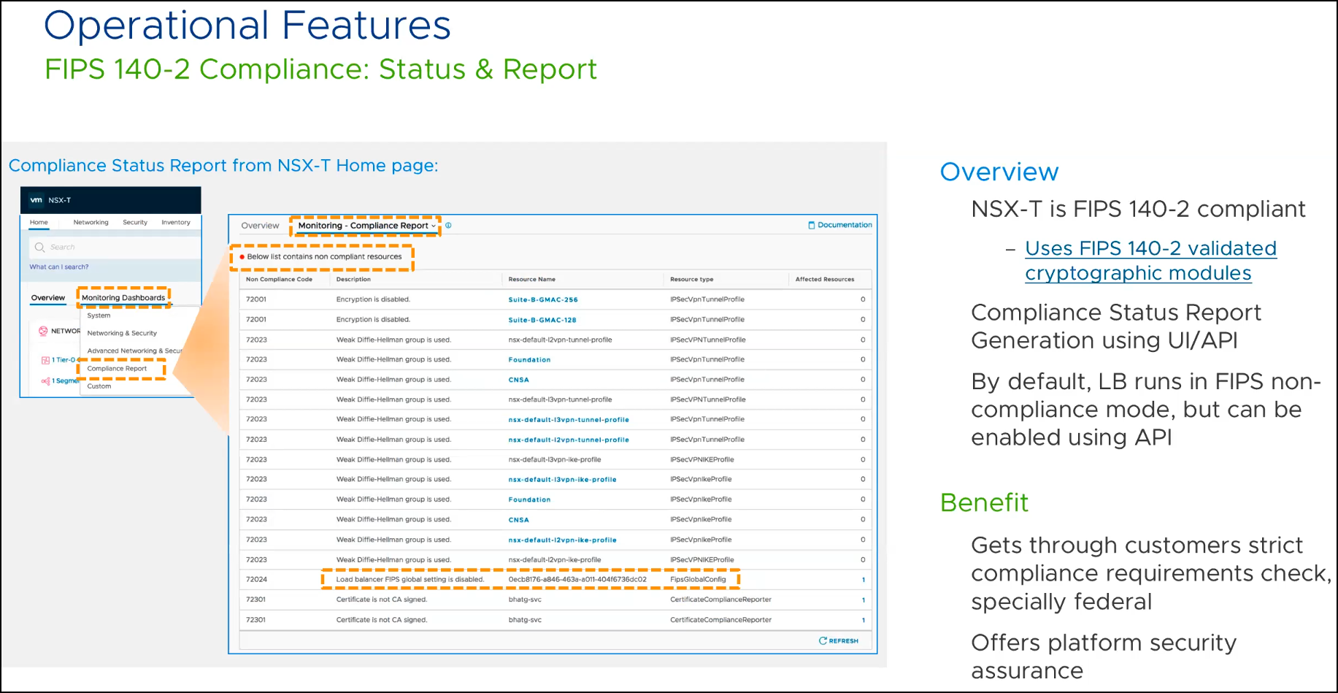The height and width of the screenshot is (693, 1338).
Task: Open the Suite-B-GMAC-128 resource link
Action: tap(542, 320)
